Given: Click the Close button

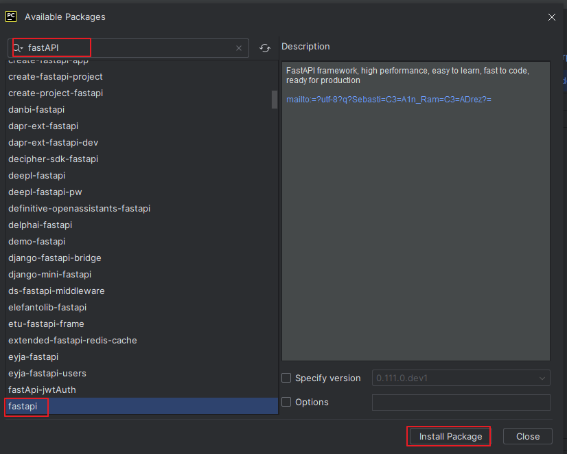Looking at the screenshot, I should click(x=528, y=437).
